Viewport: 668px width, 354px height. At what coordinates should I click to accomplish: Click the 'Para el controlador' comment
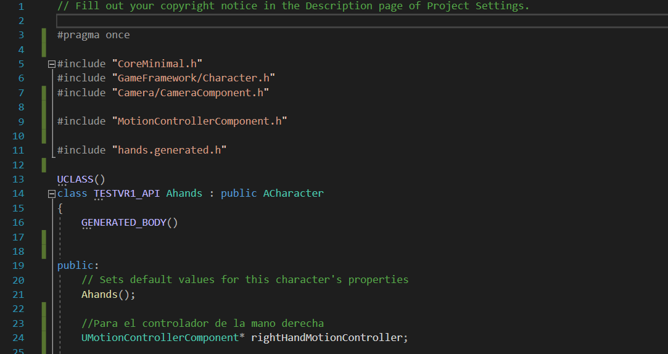202,323
